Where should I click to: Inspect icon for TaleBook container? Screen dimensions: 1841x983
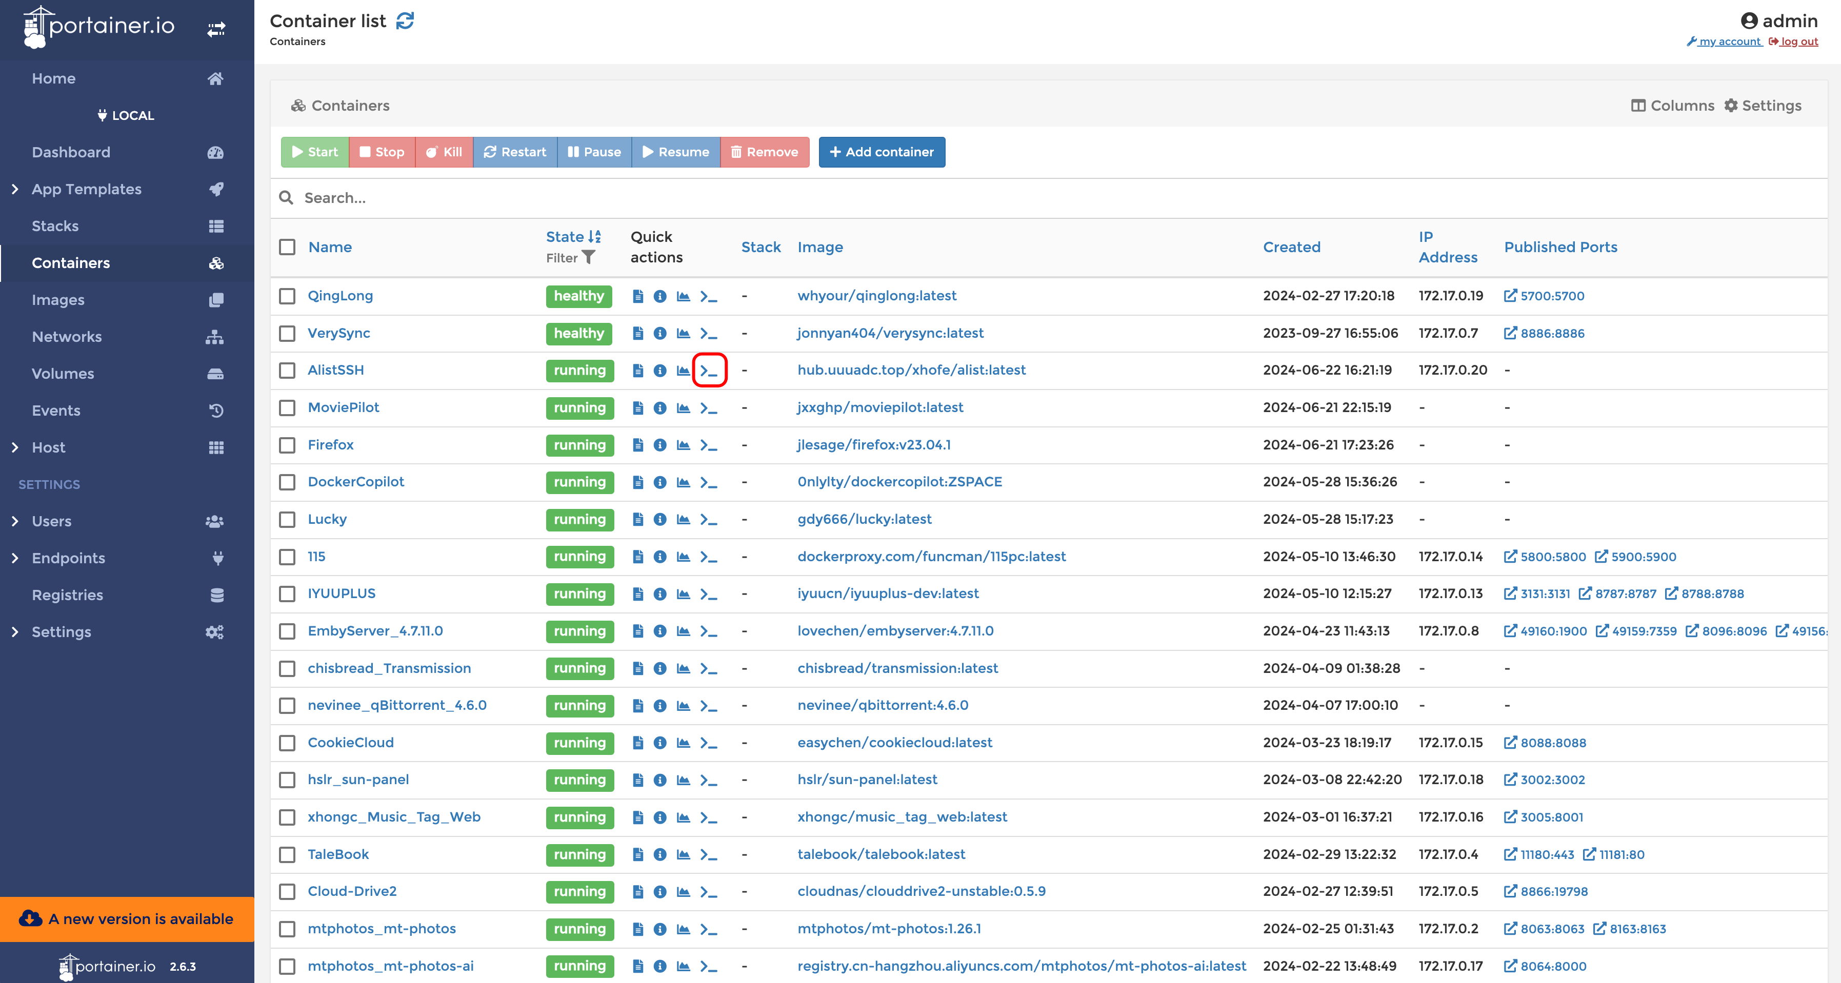tap(659, 854)
